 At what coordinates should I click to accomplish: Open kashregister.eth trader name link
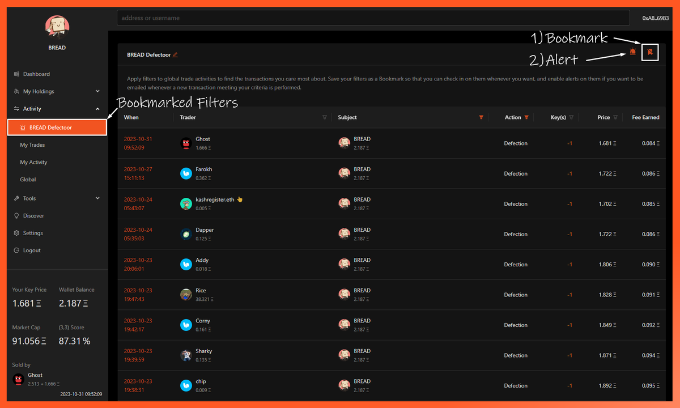(x=215, y=199)
